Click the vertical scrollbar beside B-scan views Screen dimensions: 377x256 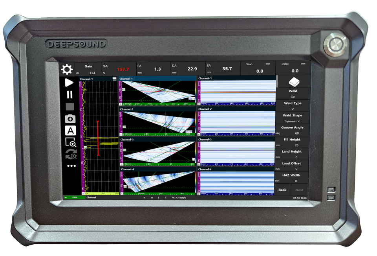277,81
